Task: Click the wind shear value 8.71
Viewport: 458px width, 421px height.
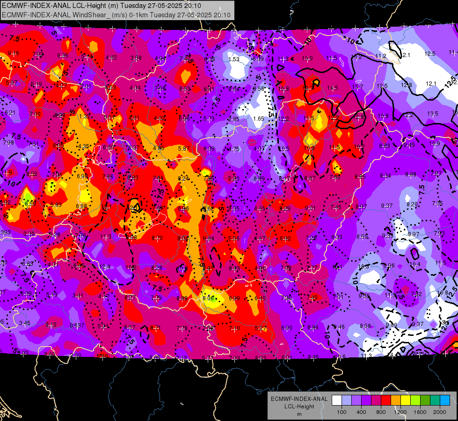Action: coord(156,328)
